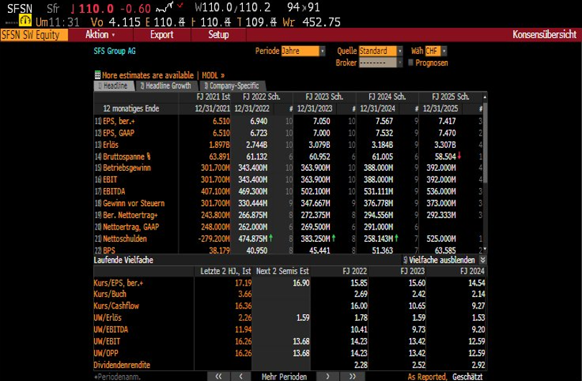Viewport: 582px width, 381px height.
Task: Open the Aktion menu
Action: [99, 34]
